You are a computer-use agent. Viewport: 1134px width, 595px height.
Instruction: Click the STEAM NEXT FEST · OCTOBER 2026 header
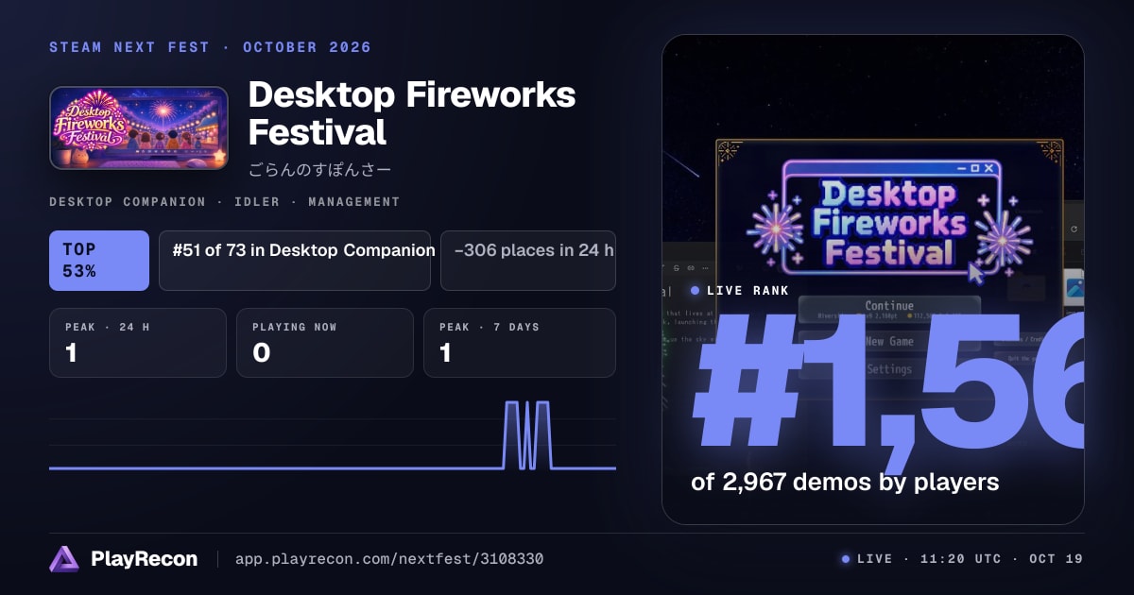(x=210, y=47)
